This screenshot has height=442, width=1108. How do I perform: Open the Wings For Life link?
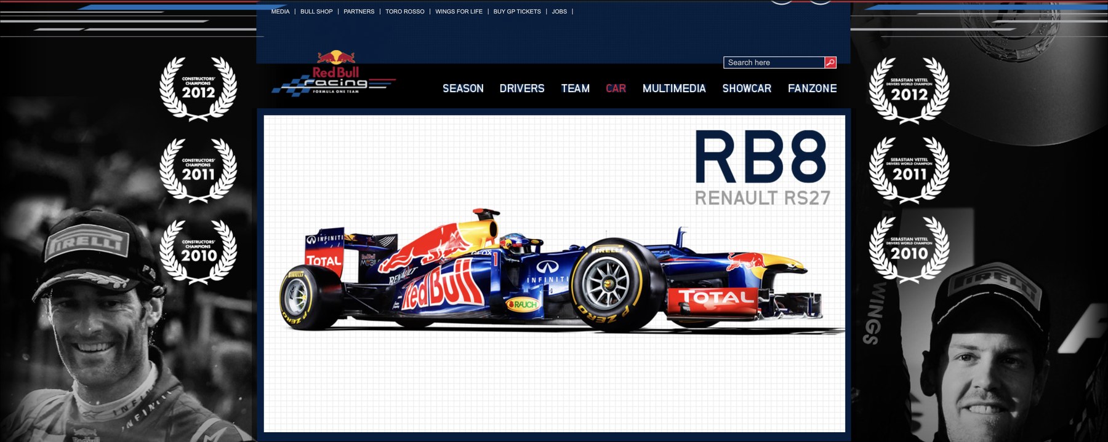(x=459, y=11)
